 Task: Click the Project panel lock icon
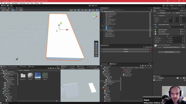(58, 67)
